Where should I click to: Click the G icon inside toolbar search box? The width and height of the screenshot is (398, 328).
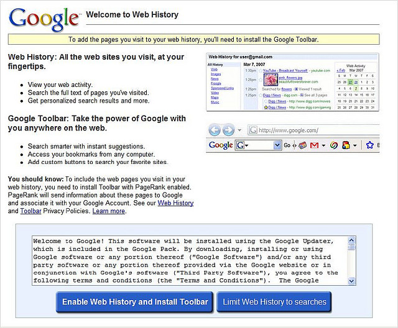pos(240,145)
